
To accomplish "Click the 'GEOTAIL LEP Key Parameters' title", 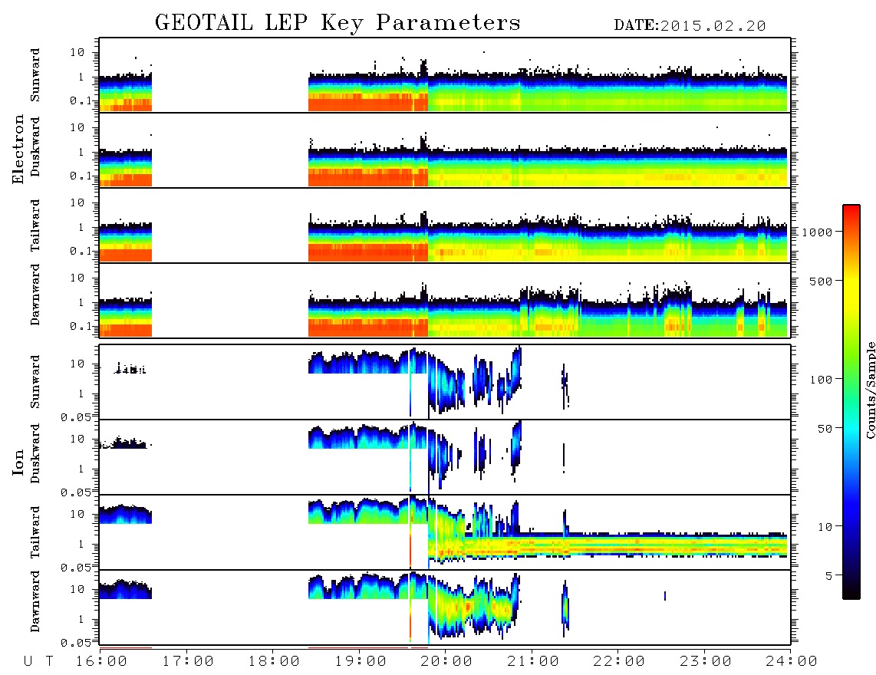I will point(338,24).
